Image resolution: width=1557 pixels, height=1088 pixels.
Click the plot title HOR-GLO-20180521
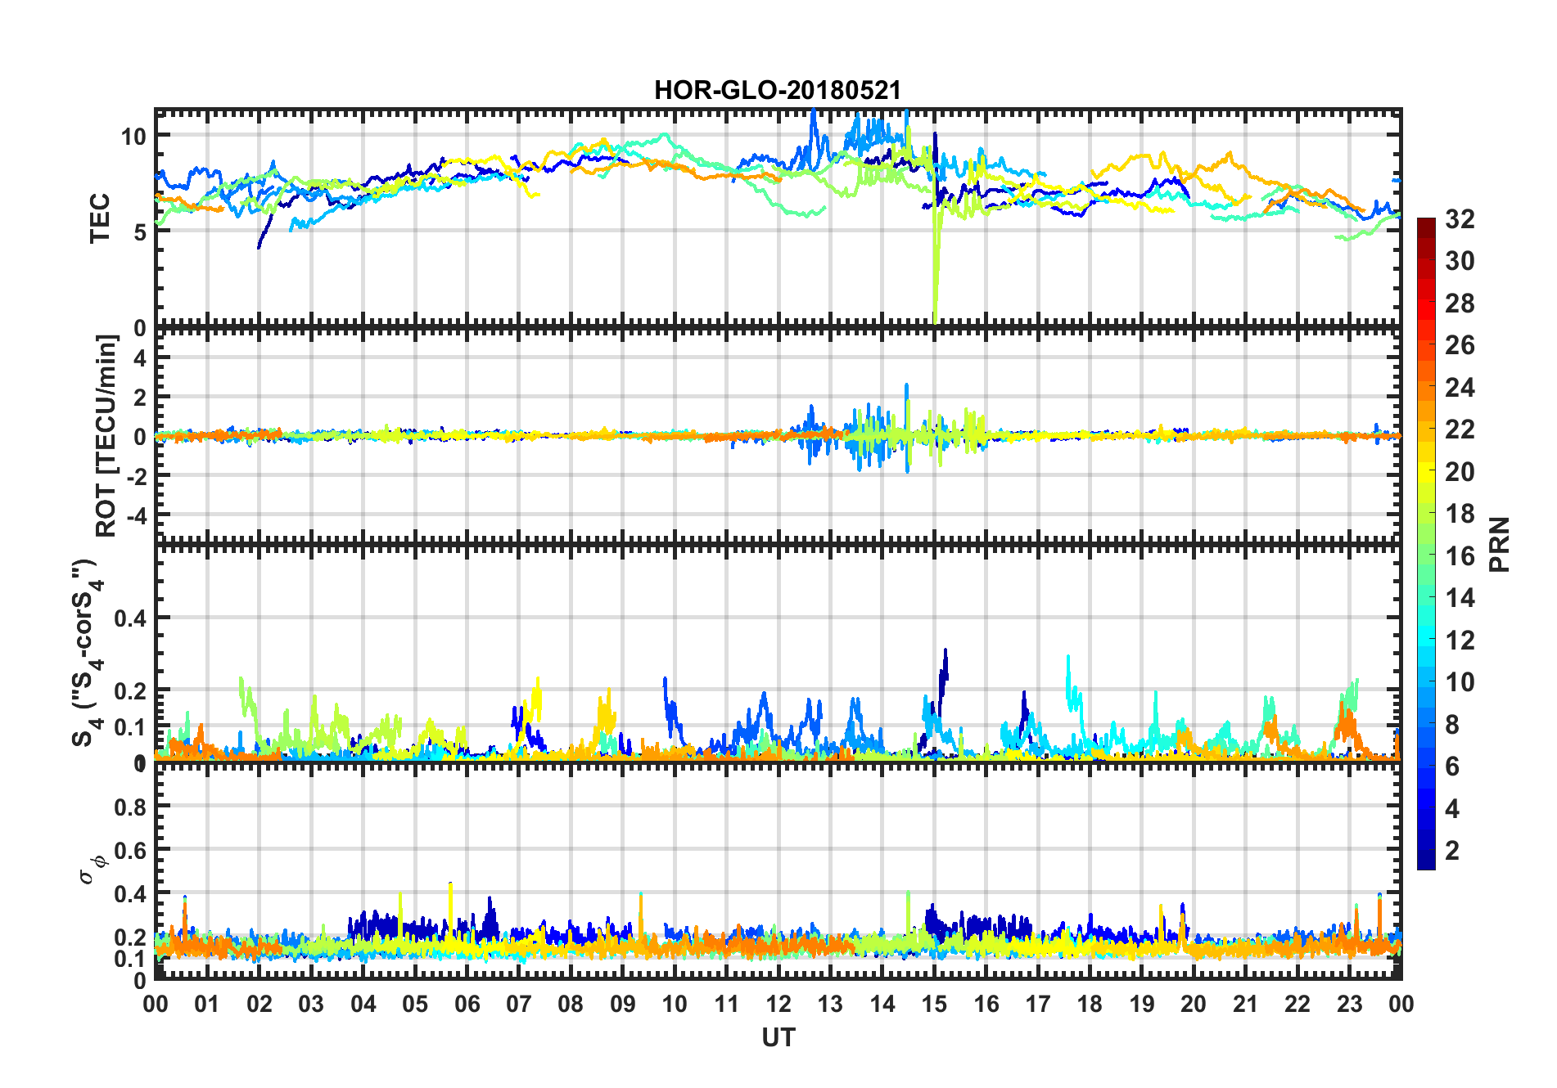777,90
